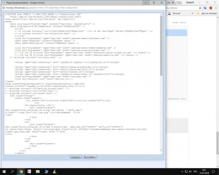Click background page vertical scrollbar thumb
The height and width of the screenshot is (175, 219).
pyautogui.click(x=218, y=143)
